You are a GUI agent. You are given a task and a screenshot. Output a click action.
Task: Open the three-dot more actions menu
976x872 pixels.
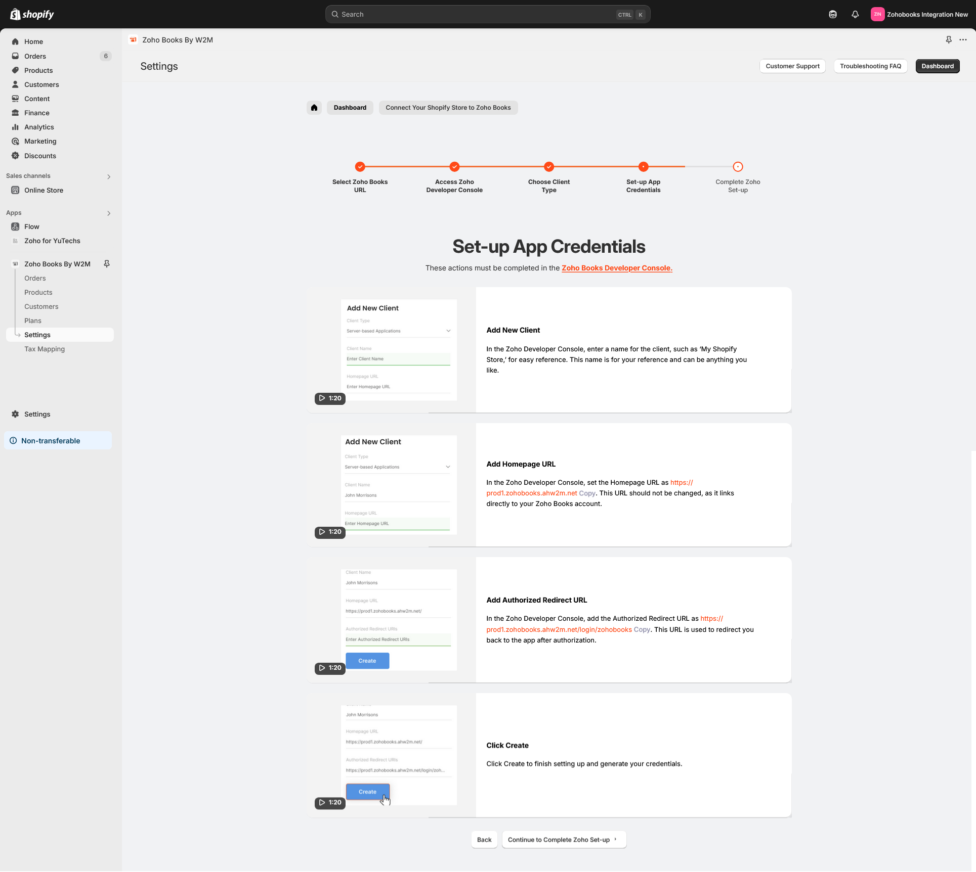(x=963, y=40)
